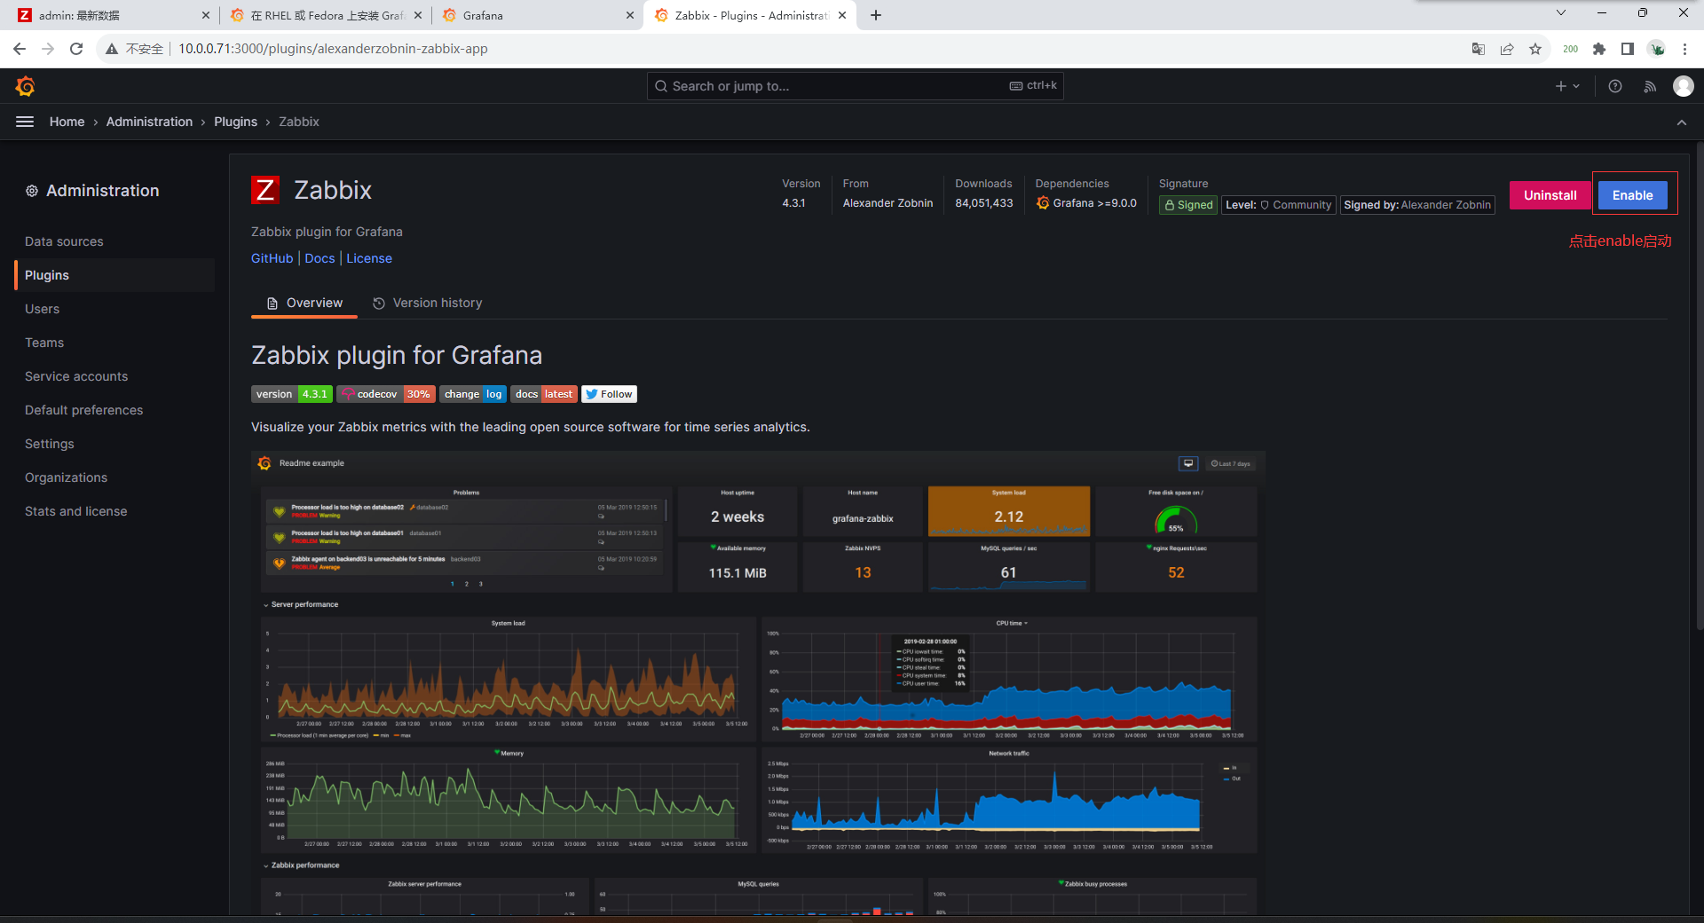
Task: Open the Version history tab
Action: click(x=428, y=303)
